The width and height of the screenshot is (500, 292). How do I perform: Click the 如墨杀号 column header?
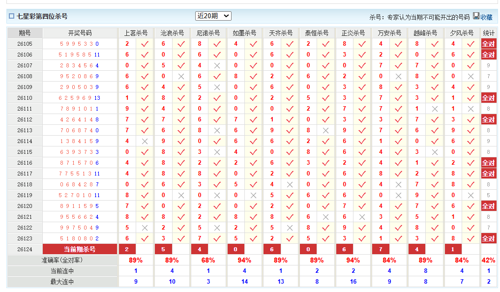coord(244,33)
